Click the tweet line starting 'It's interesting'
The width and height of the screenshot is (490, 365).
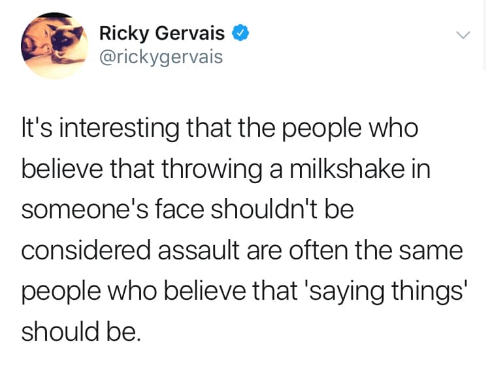click(x=220, y=129)
